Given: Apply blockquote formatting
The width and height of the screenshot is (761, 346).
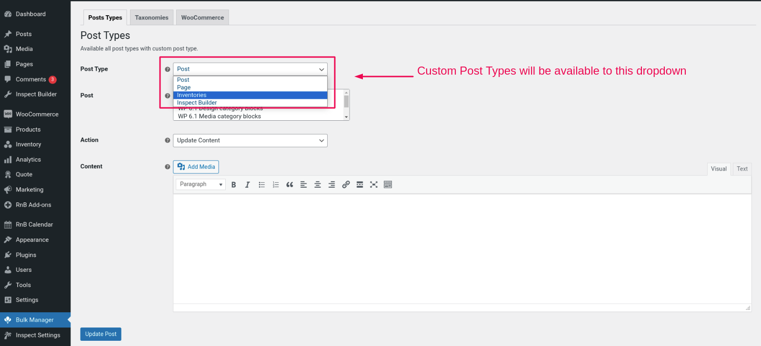Looking at the screenshot, I should 290,185.
